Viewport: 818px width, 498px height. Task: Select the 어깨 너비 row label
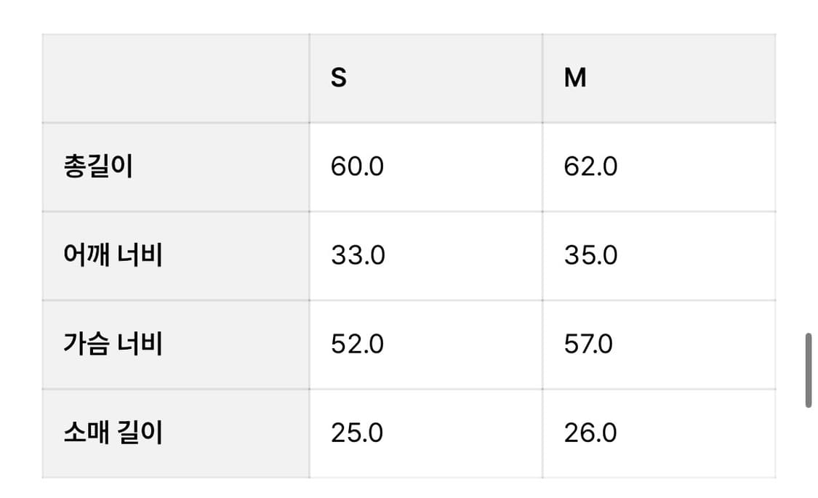tap(112, 256)
